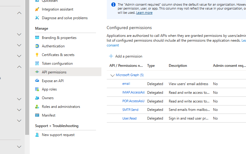Click the Owners people icon
The width and height of the screenshot is (246, 154).
pos(37,98)
